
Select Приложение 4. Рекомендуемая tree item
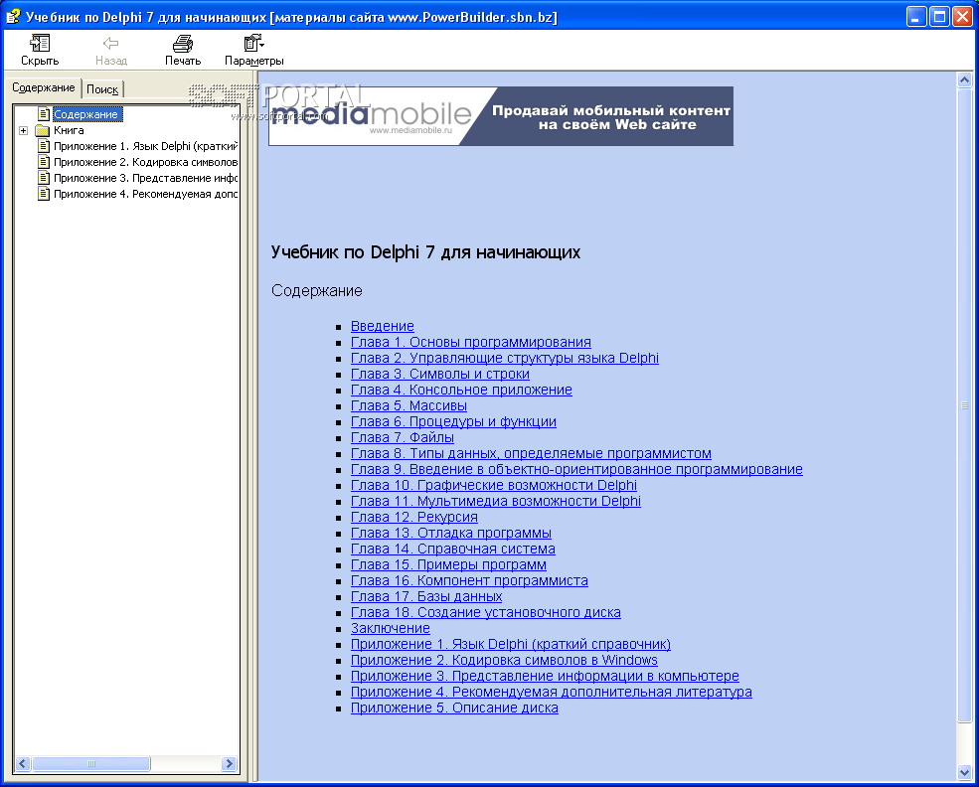145,194
